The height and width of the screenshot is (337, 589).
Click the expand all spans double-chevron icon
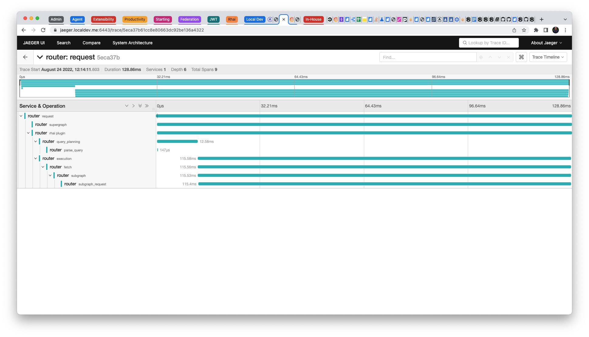tap(140, 106)
